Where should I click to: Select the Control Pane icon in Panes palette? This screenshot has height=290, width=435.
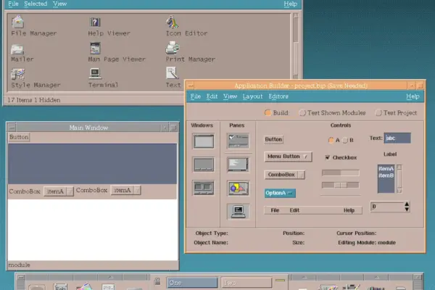tap(238, 141)
